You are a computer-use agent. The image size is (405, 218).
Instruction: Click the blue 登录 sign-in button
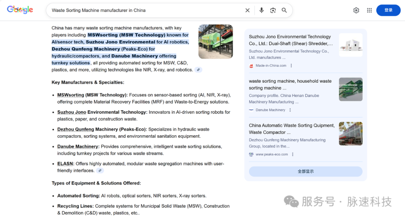pyautogui.click(x=388, y=10)
